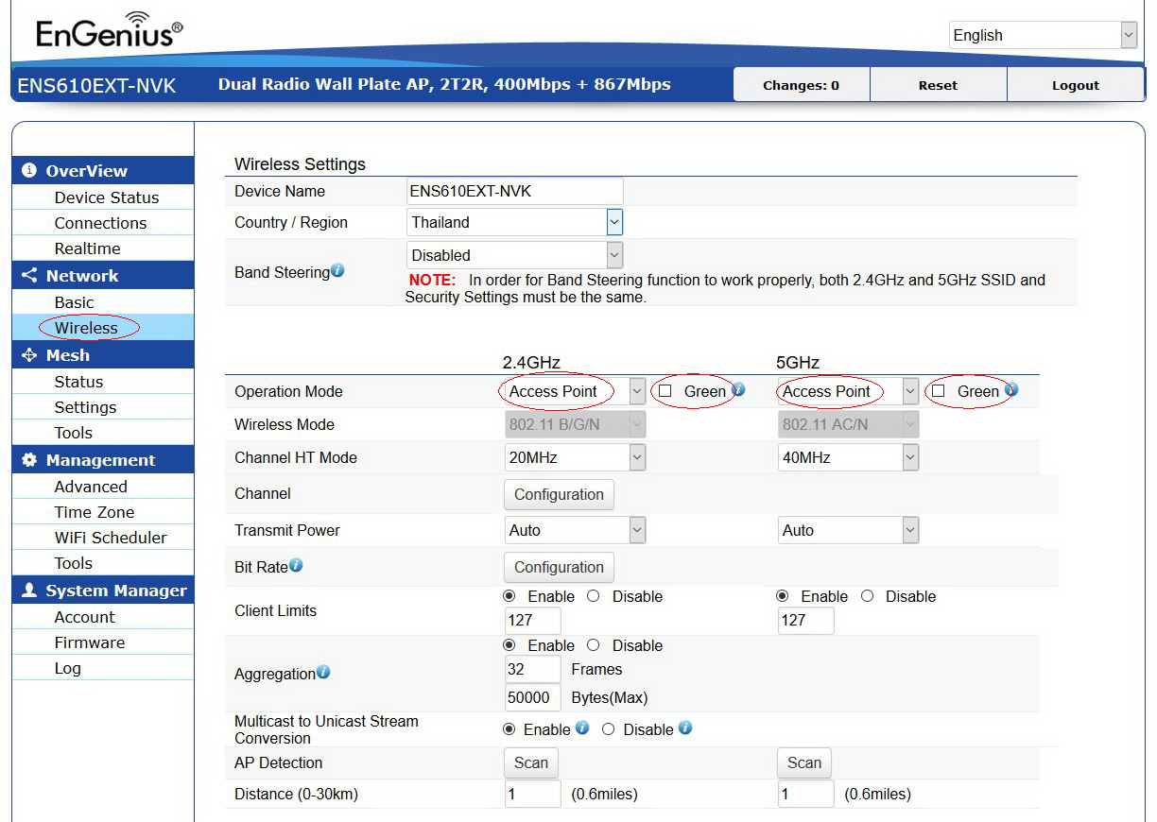The image size is (1157, 822).
Task: Select Enable for 5GHz Client Limits
Action: (x=783, y=596)
